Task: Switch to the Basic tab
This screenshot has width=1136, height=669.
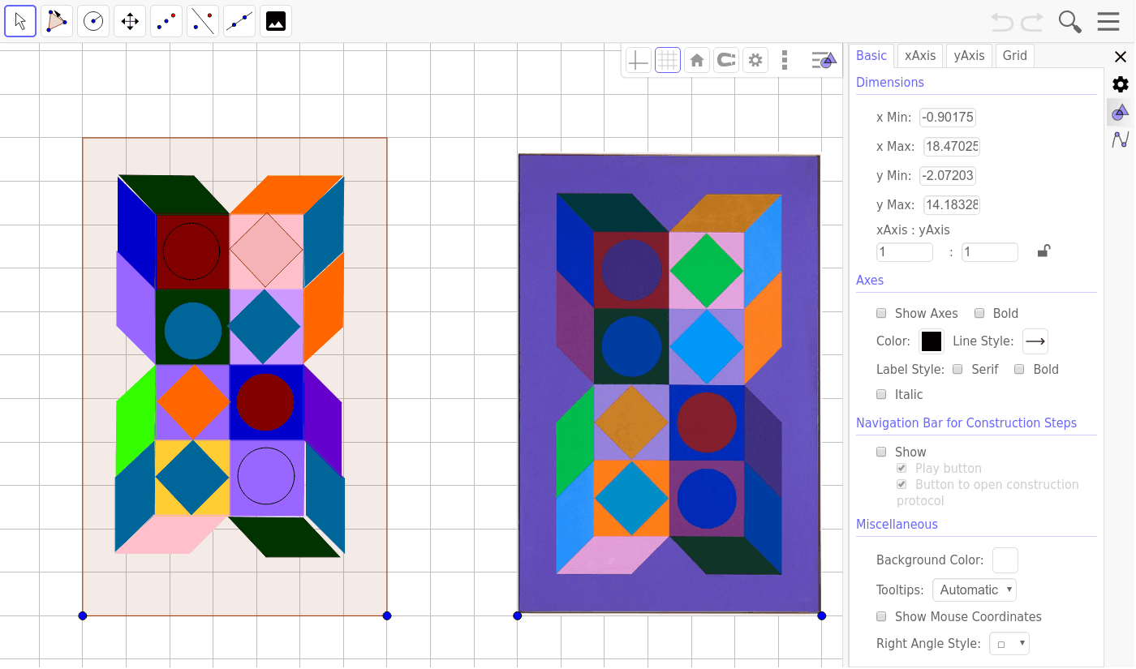Action: tap(871, 55)
